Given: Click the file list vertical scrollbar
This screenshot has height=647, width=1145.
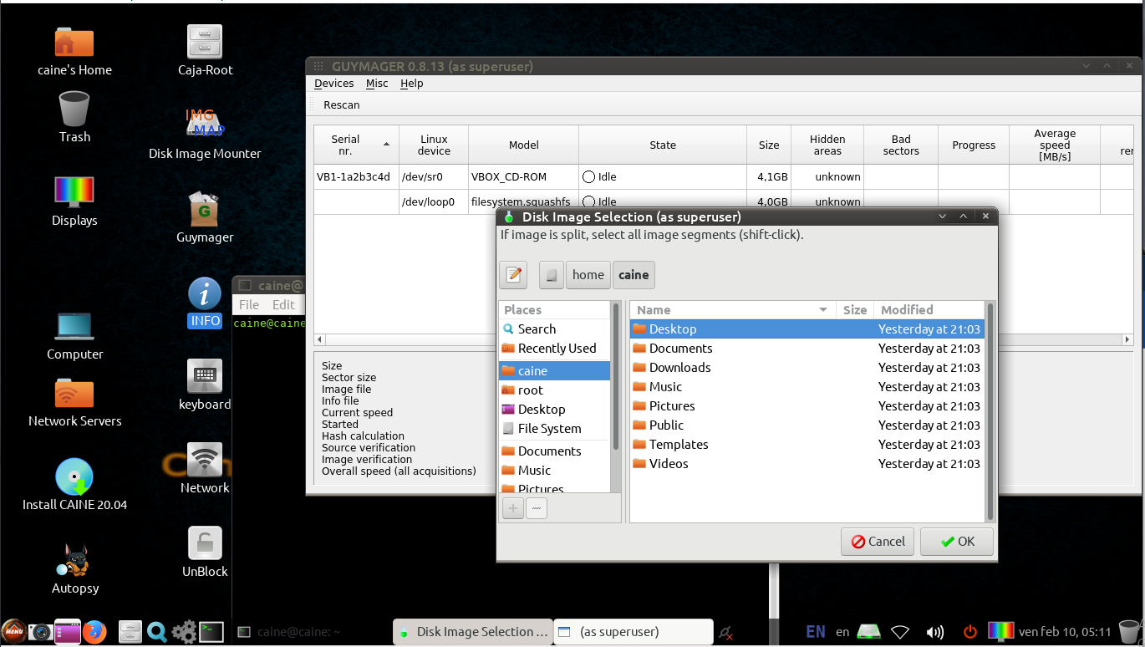Looking at the screenshot, I should (990, 418).
